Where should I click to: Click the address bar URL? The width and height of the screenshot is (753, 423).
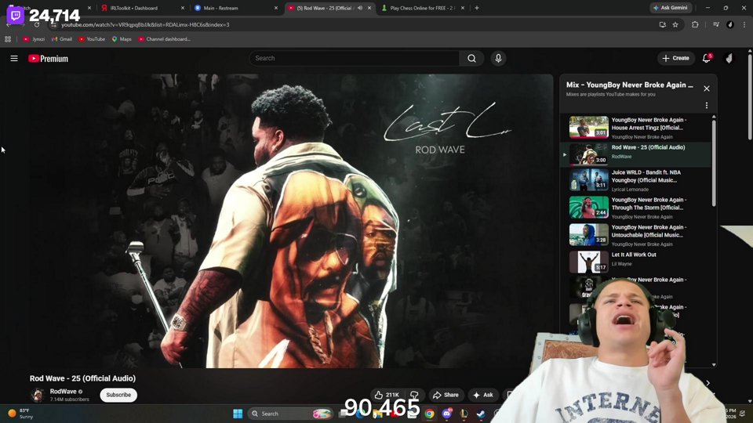145,25
